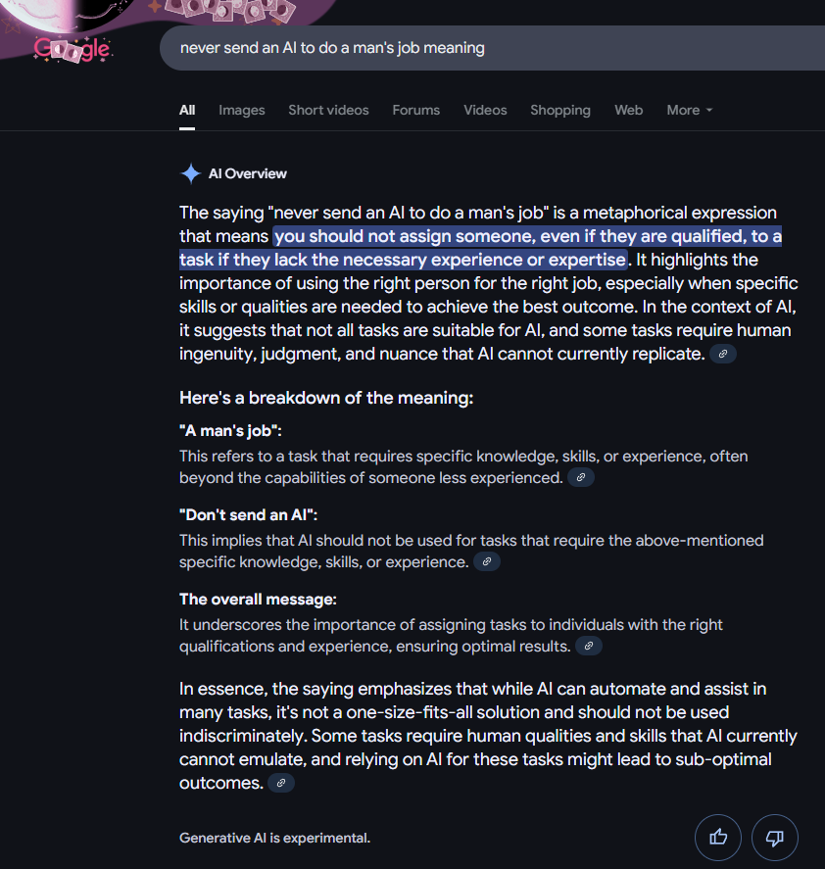The image size is (825, 869).
Task: Click the "Generative AI is experimental" notice
Action: click(x=274, y=838)
